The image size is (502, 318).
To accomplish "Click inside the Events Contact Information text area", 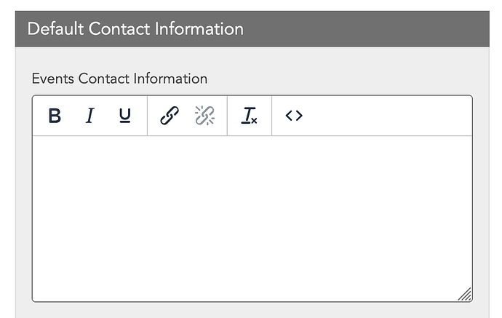I will point(252,218).
